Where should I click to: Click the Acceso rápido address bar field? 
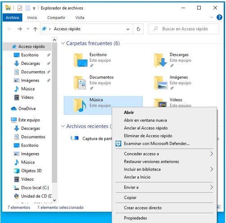87,29
